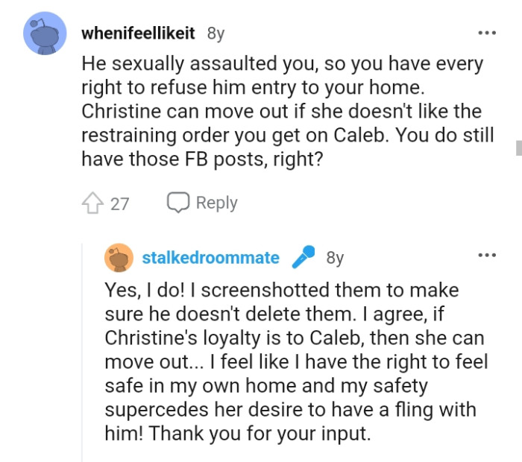Viewport: 522px width, 462px height.
Task: Open the three-dot menu on stalkedroommate's reply
Action: pyautogui.click(x=487, y=256)
